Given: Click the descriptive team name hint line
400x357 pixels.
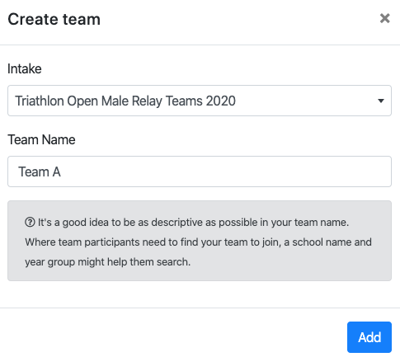Looking at the screenshot, I should [193, 223].
